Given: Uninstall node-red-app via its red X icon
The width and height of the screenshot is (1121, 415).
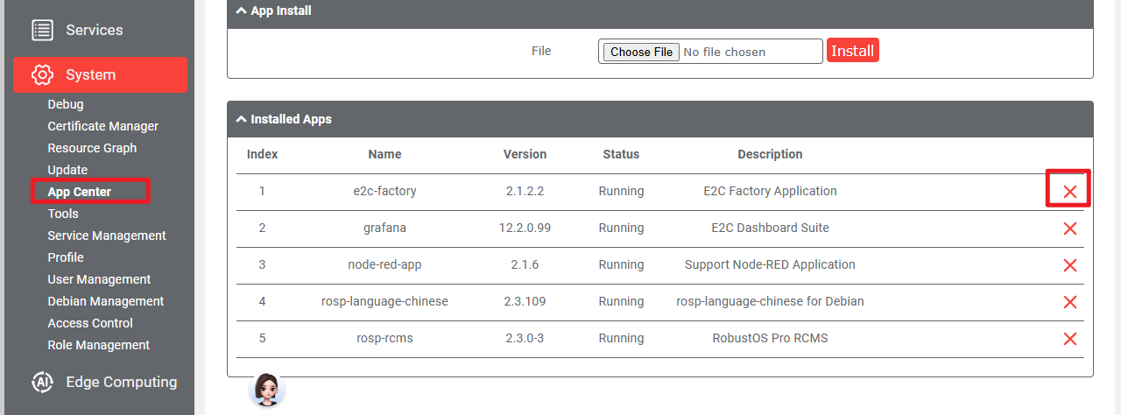Looking at the screenshot, I should pos(1069,265).
